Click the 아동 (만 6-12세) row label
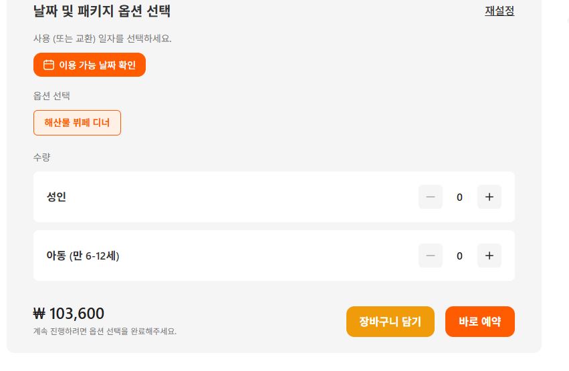569x371 pixels. pyautogui.click(x=83, y=256)
